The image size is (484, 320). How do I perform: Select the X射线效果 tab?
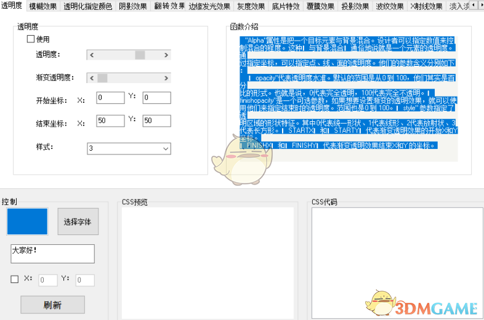click(427, 6)
